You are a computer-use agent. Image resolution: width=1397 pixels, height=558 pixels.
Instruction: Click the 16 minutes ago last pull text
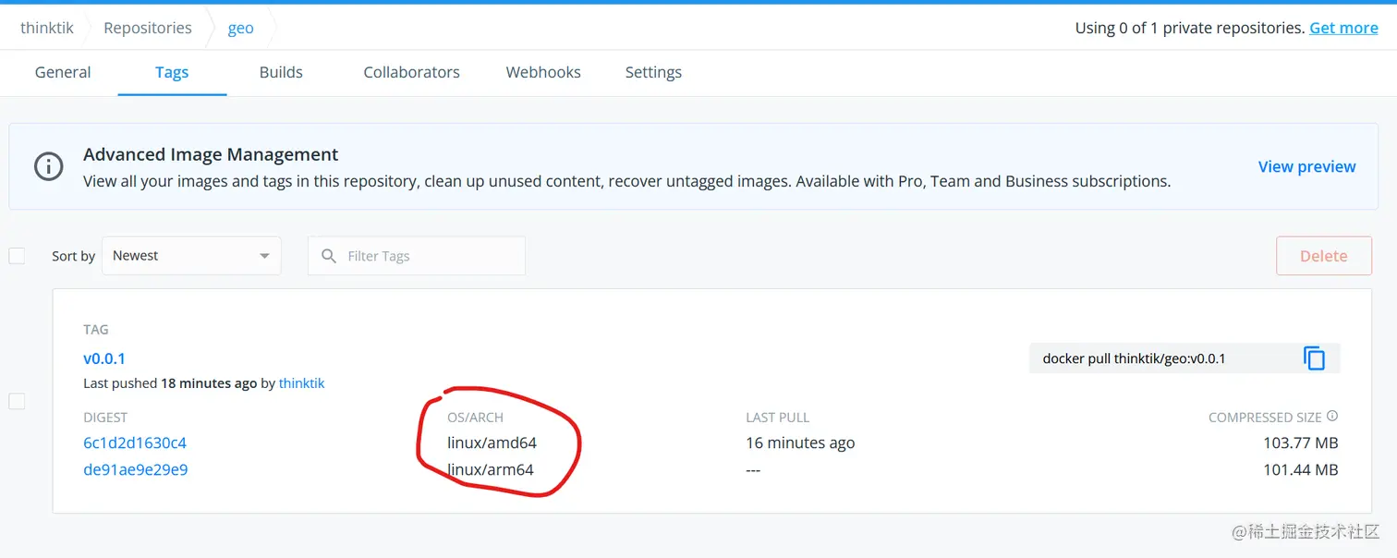800,443
